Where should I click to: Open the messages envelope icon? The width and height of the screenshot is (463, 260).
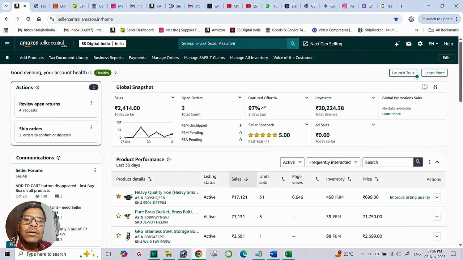click(x=409, y=44)
